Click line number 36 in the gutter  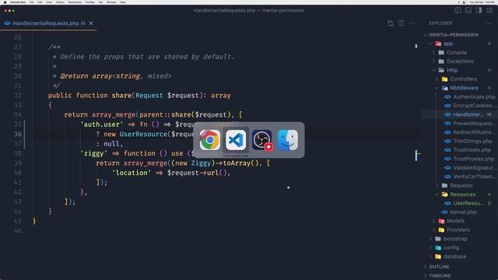(x=18, y=134)
